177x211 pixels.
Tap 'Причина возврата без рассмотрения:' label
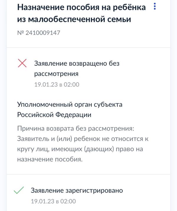point(76,129)
